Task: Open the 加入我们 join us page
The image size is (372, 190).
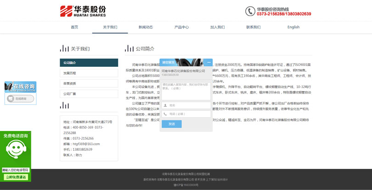Action: (217, 27)
